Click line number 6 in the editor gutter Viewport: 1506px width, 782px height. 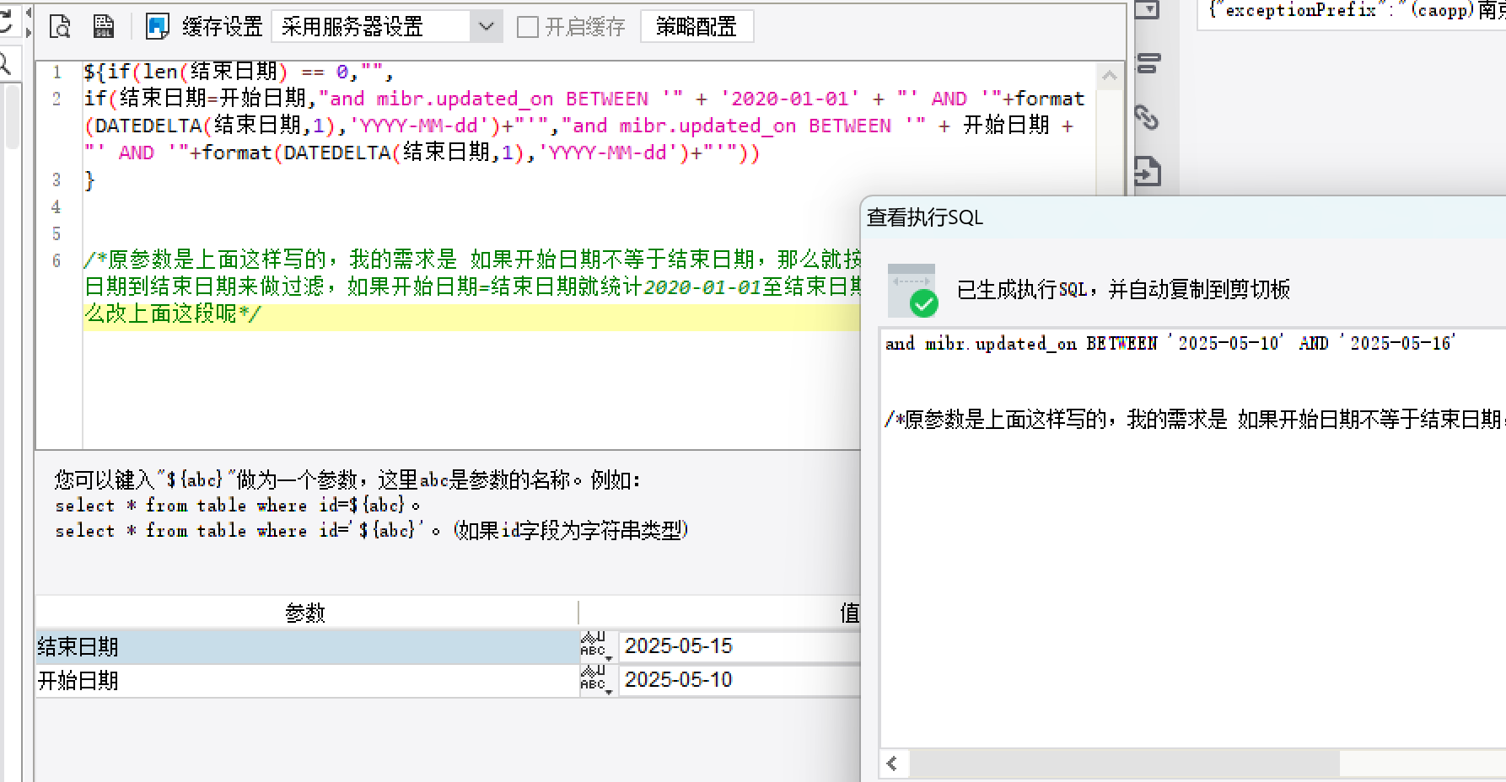click(x=56, y=260)
